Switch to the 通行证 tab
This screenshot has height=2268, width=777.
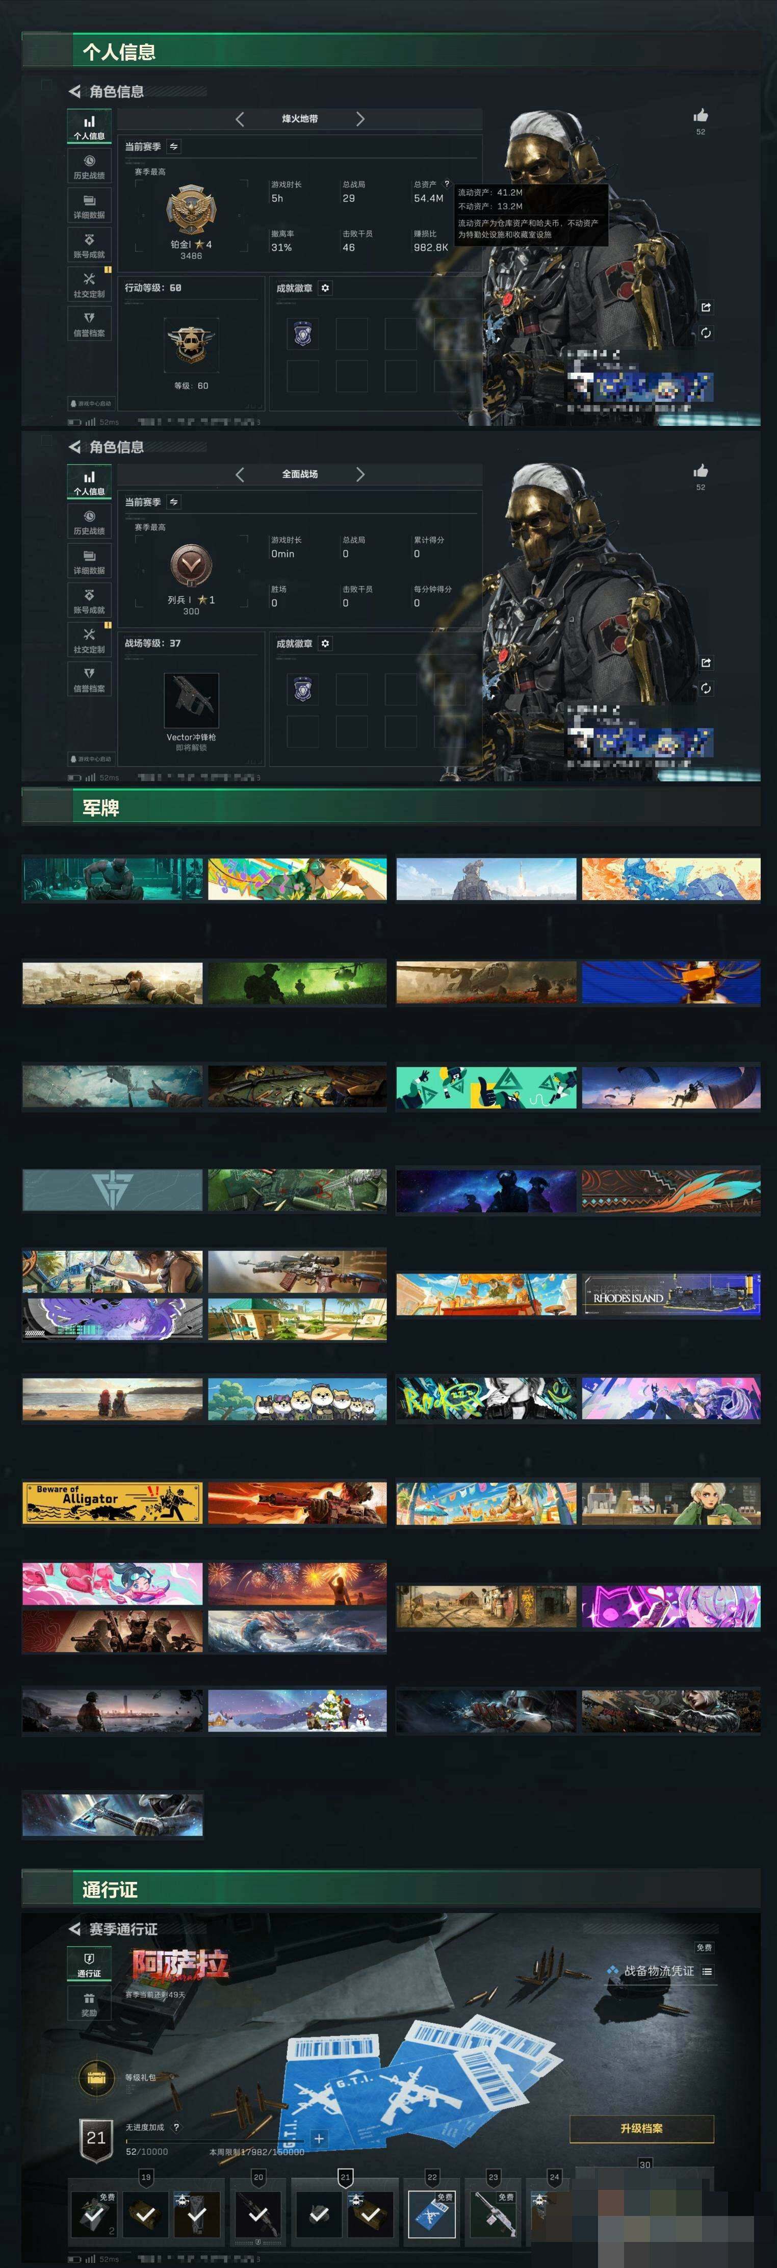pyautogui.click(x=89, y=1964)
